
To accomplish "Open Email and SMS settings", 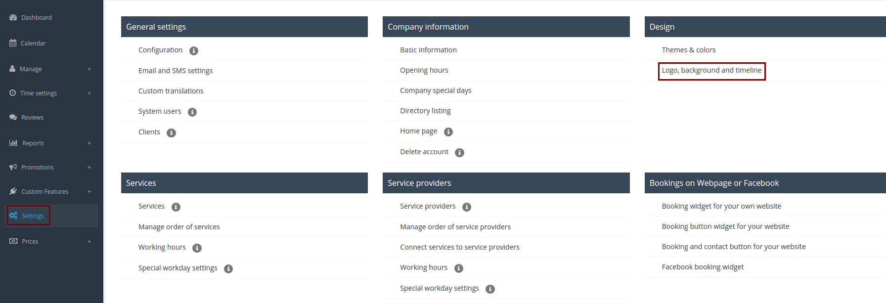I will tap(176, 71).
